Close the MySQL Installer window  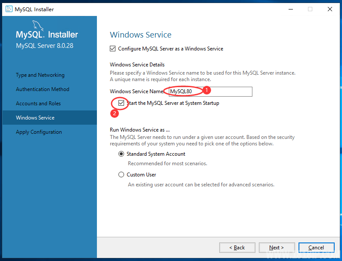pos(330,9)
